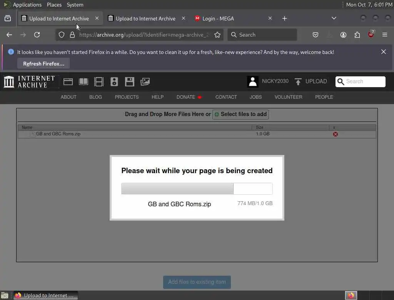Bookmark this page with the star icon
394x300 pixels.
coord(217,35)
